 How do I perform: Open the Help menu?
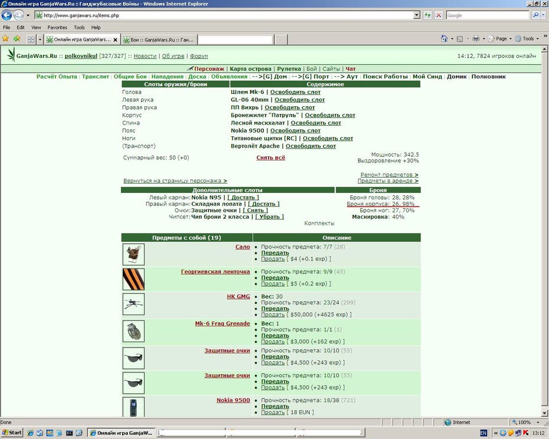click(96, 27)
